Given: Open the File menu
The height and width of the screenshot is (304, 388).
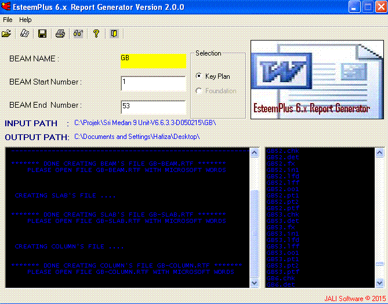Looking at the screenshot, I should pos(8,20).
